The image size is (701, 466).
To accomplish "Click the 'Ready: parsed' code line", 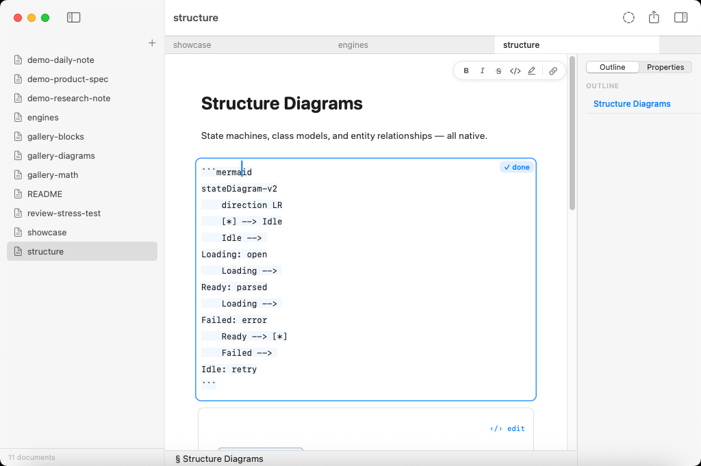I will tap(234, 287).
